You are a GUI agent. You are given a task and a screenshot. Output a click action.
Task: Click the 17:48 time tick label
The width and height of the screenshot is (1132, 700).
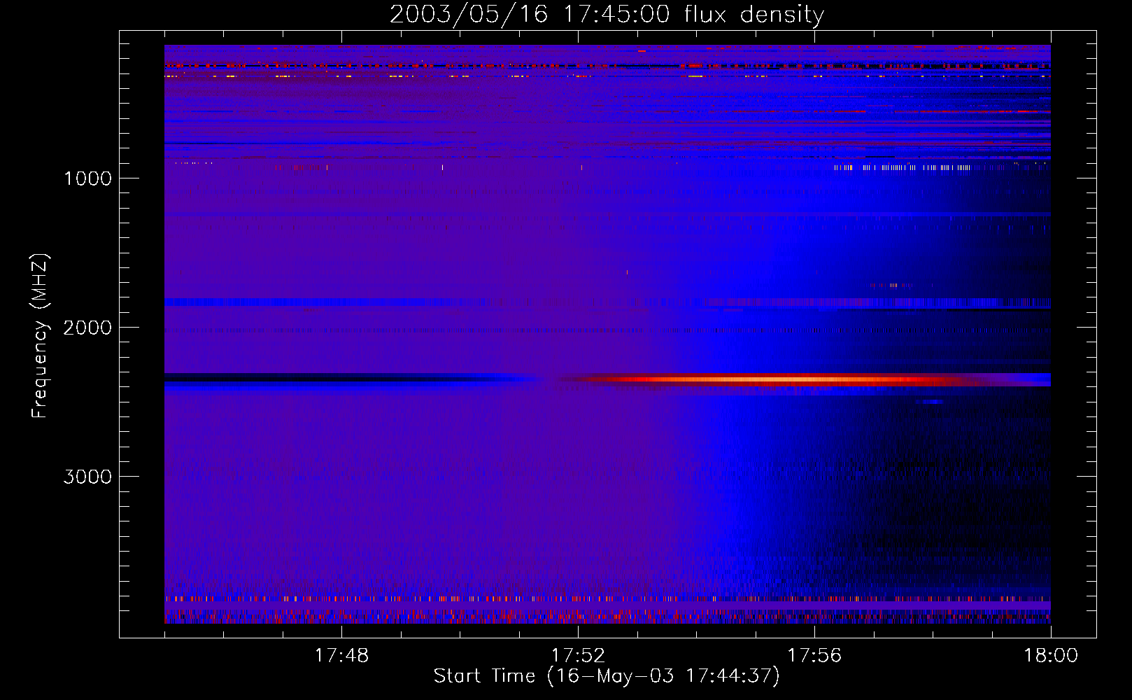(x=341, y=656)
